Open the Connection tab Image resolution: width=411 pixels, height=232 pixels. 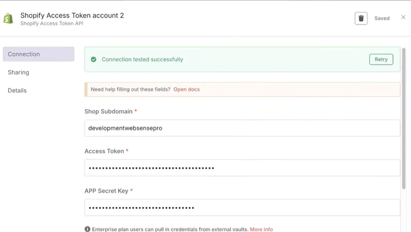tap(38, 54)
